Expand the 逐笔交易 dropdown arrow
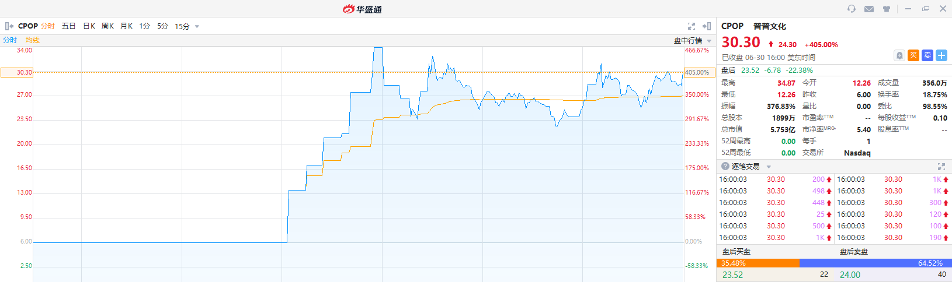Image resolution: width=952 pixels, height=282 pixels. tap(769, 167)
